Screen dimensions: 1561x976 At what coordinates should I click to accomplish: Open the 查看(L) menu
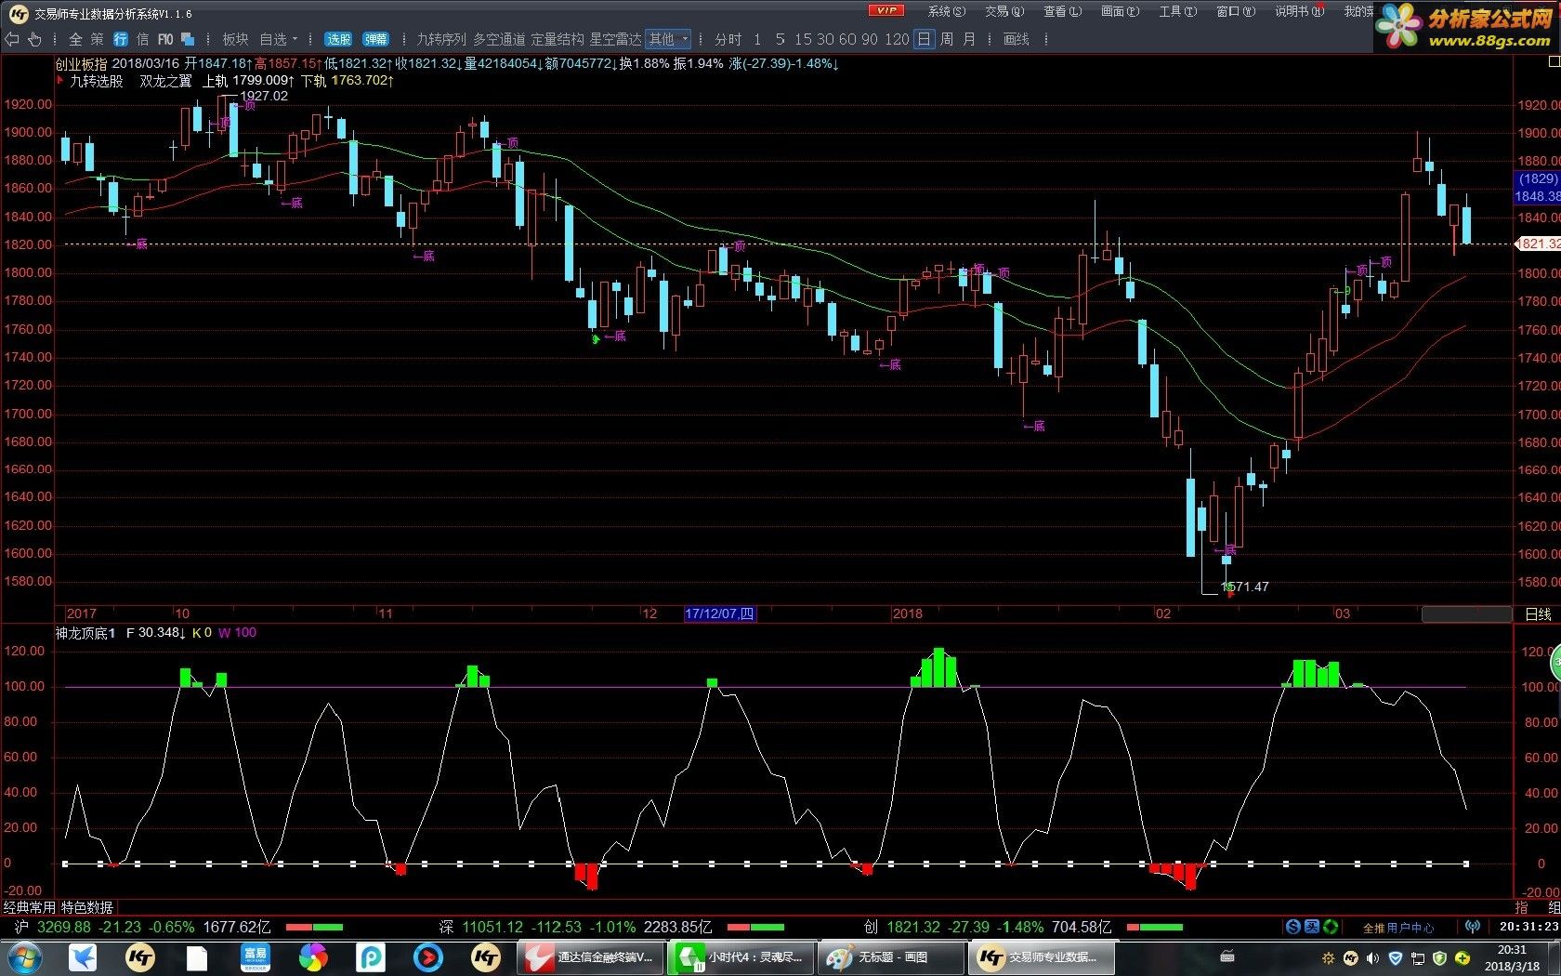click(x=1062, y=11)
